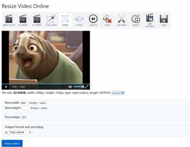
Task: Click the Percentage input field
Action: (x=24, y=117)
